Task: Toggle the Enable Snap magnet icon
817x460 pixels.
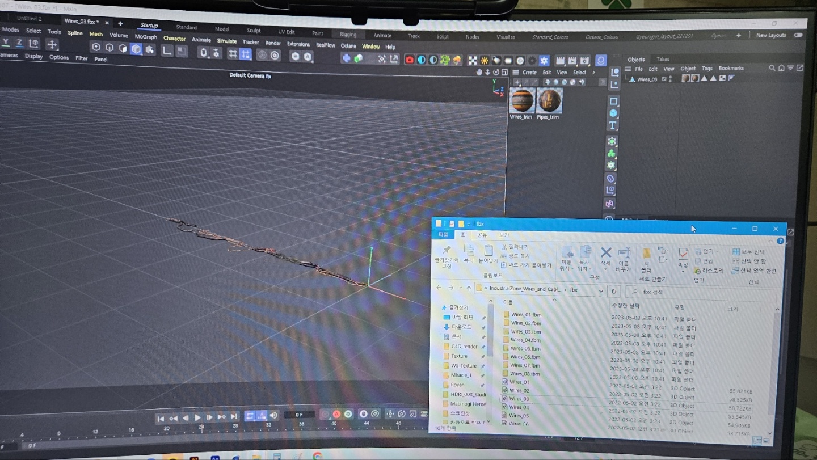Action: point(204,52)
